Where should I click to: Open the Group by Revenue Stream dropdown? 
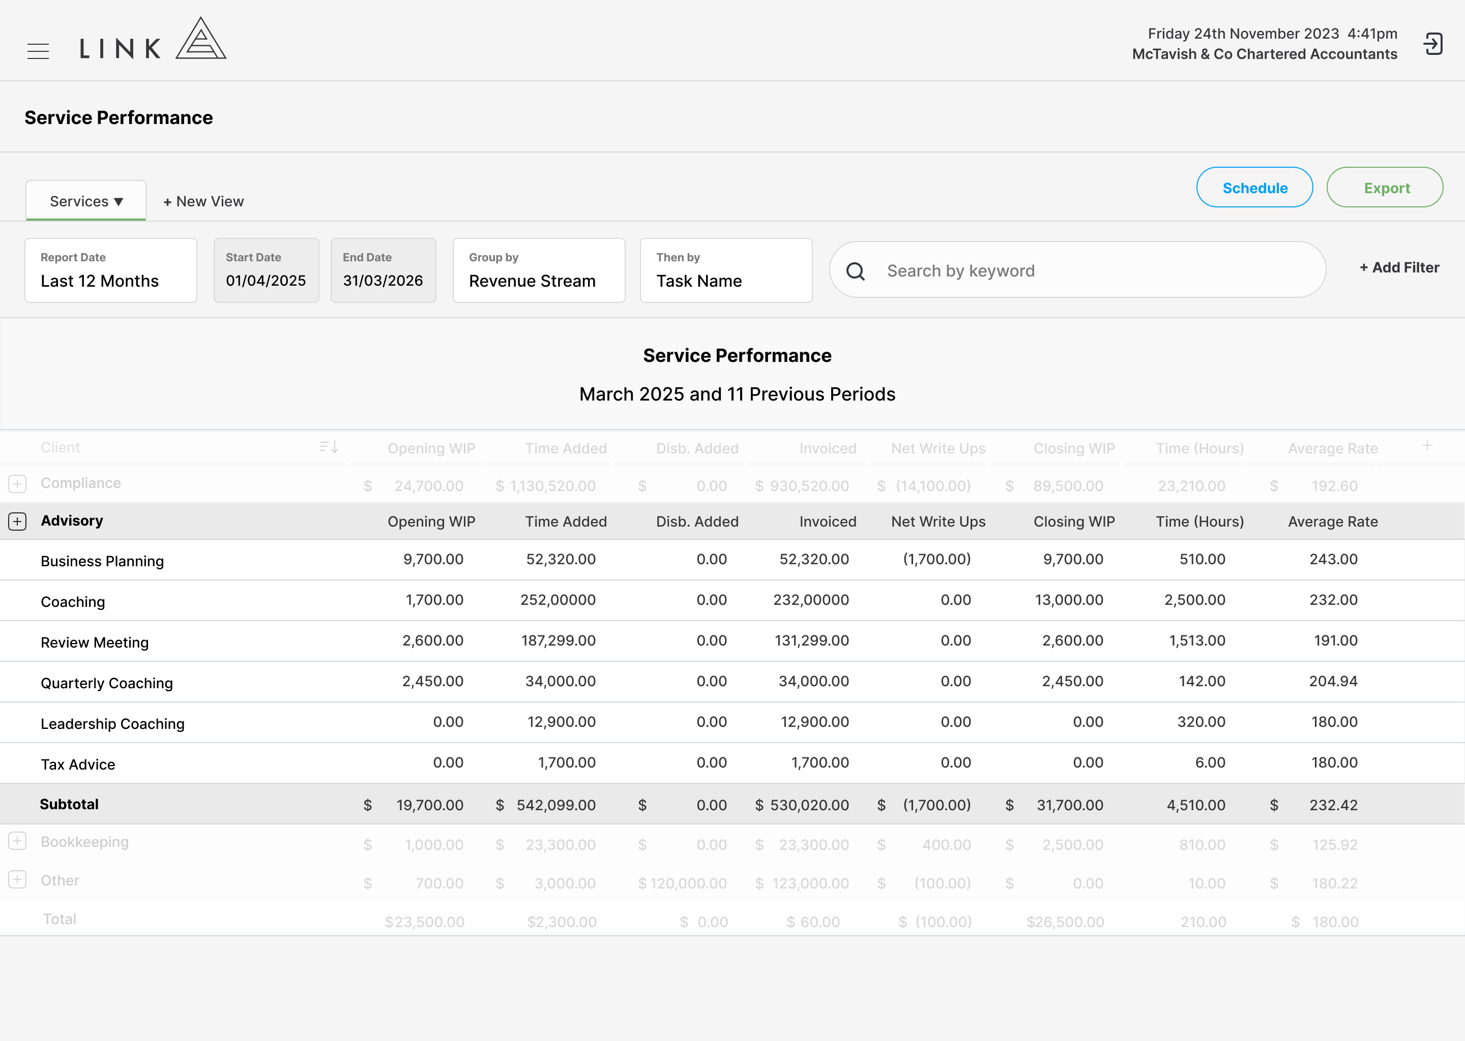point(539,270)
